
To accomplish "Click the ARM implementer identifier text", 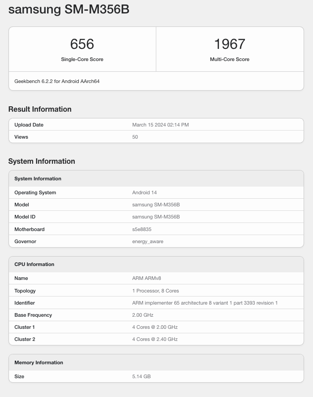I will click(x=205, y=303).
